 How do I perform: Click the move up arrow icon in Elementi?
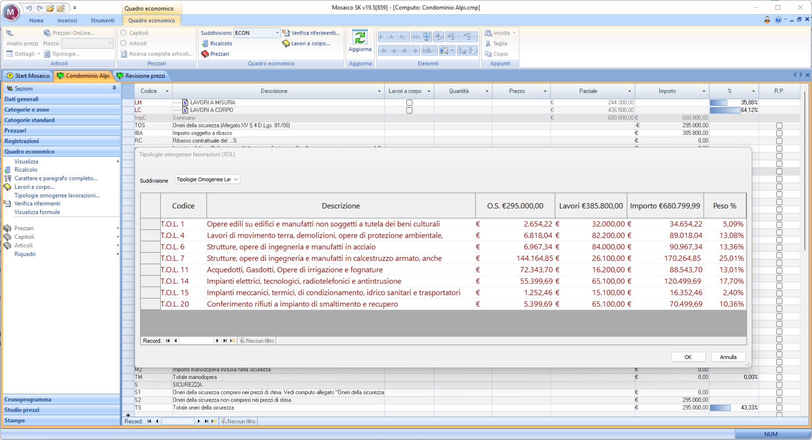click(404, 51)
